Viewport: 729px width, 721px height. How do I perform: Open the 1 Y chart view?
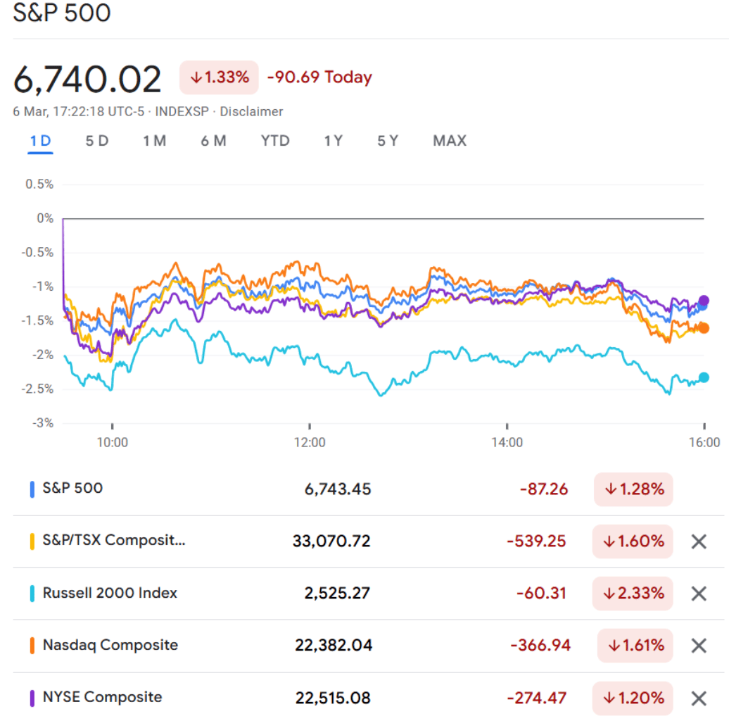[333, 141]
